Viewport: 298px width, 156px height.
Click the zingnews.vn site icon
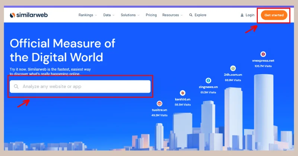pyautogui.click(x=208, y=81)
